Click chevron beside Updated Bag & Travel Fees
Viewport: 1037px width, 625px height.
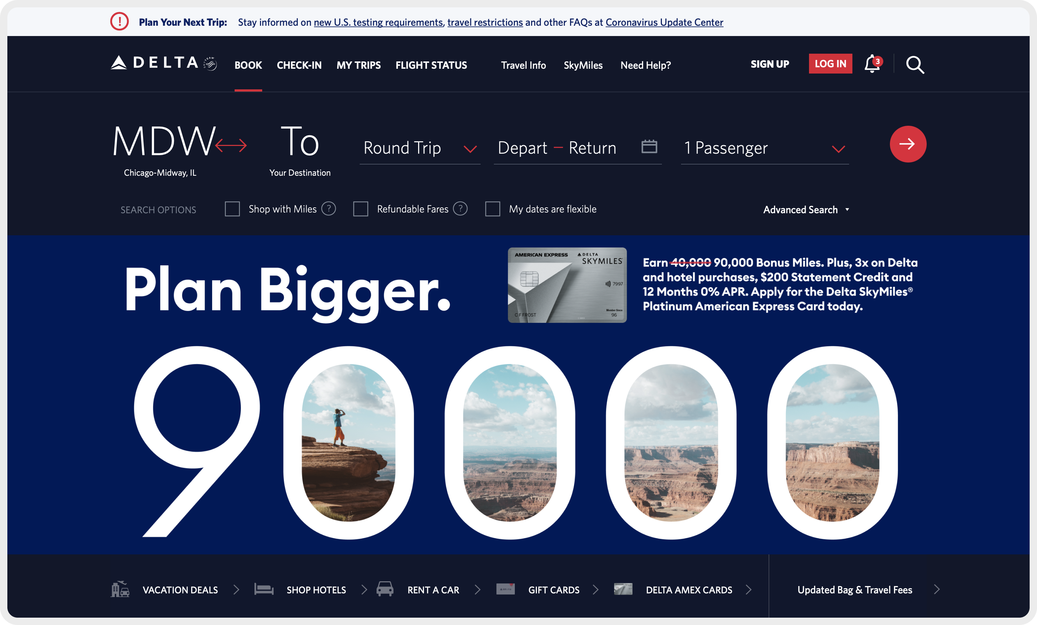tap(936, 589)
